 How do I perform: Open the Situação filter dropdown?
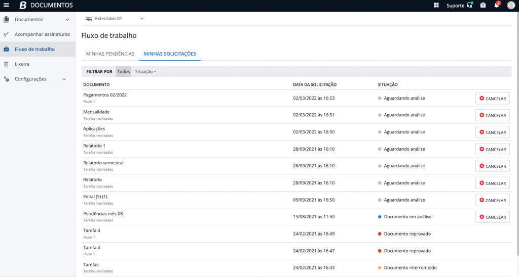click(145, 72)
